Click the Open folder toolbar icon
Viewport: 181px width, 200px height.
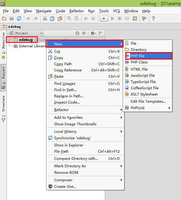point(4,19)
